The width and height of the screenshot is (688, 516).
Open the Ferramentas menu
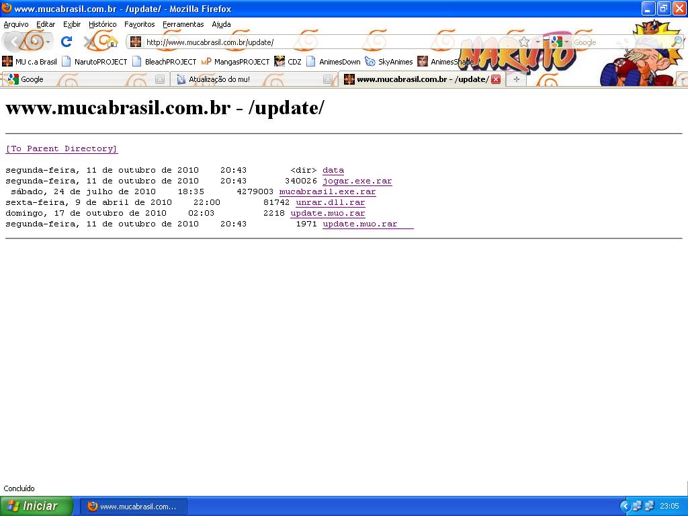[x=183, y=24]
